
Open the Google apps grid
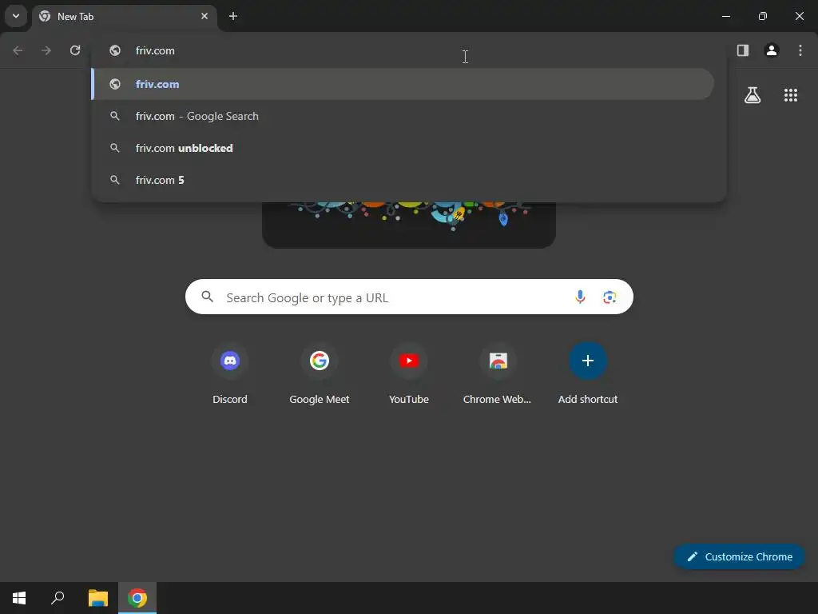coord(791,95)
